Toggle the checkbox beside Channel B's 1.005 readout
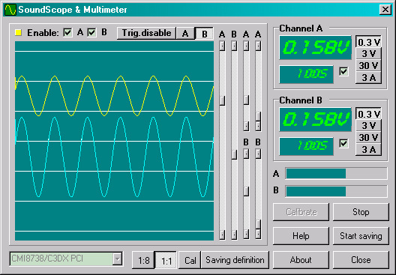The height and width of the screenshot is (275, 396). tap(343, 144)
